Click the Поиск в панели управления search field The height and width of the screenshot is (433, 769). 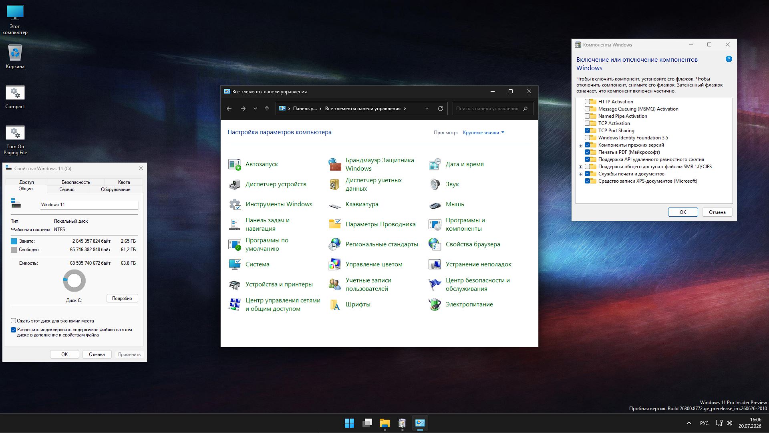coord(493,109)
